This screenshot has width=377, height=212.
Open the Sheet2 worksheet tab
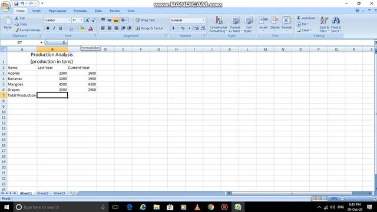pyautogui.click(x=42, y=193)
